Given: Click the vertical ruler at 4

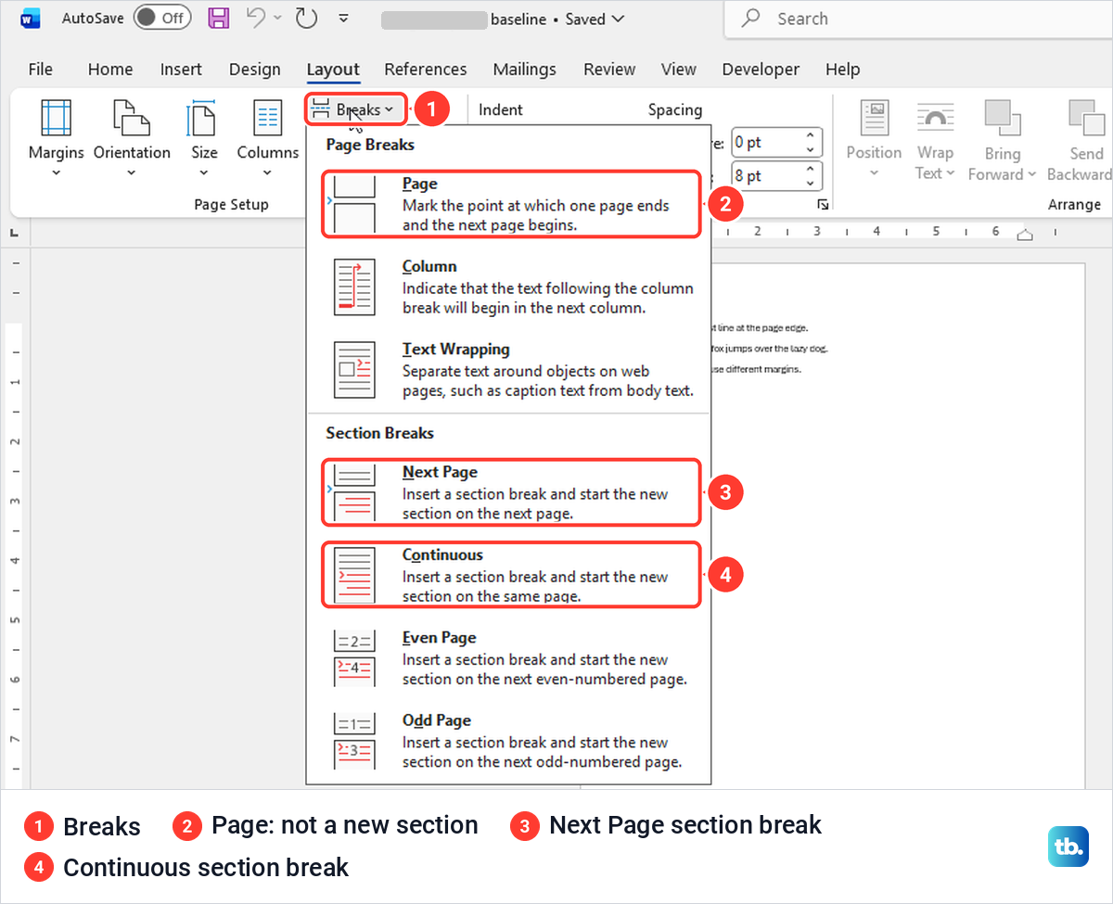Looking at the screenshot, I should coord(14,560).
